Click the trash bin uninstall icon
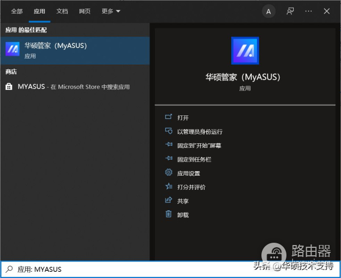Image resolution: width=341 pixels, height=278 pixels. click(x=169, y=214)
